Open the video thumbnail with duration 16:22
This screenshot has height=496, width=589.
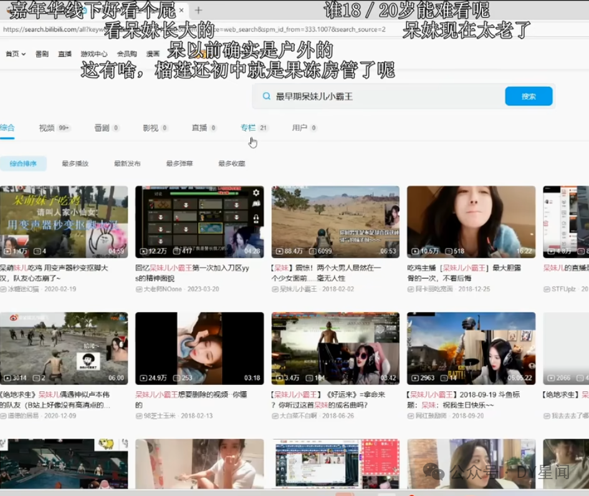[x=471, y=222]
